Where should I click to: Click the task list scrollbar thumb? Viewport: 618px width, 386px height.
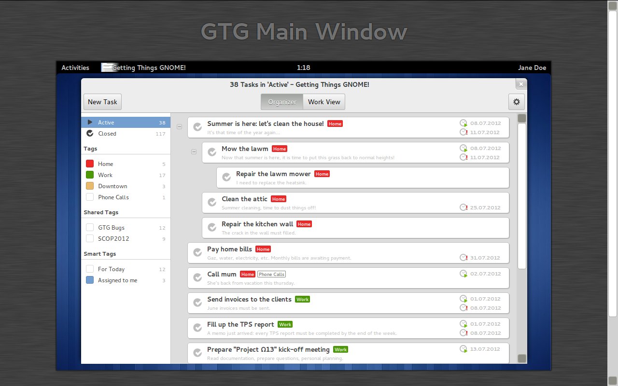pyautogui.click(x=522, y=196)
